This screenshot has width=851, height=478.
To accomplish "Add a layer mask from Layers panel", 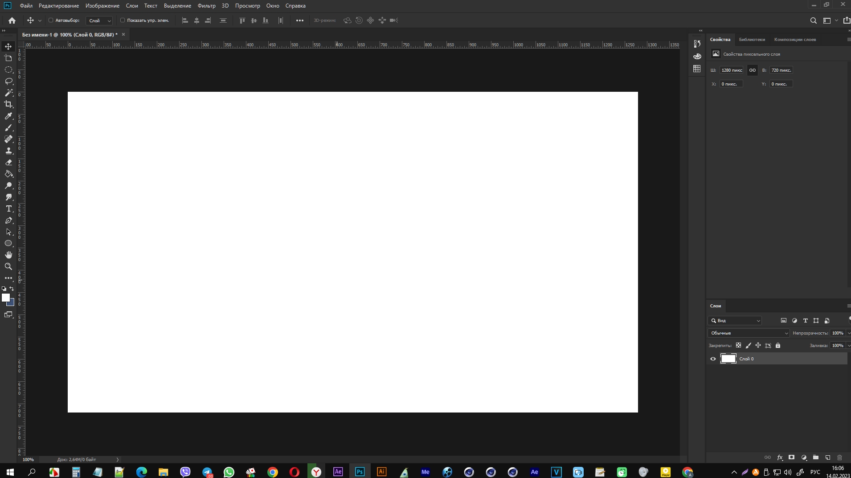I will pyautogui.click(x=792, y=458).
